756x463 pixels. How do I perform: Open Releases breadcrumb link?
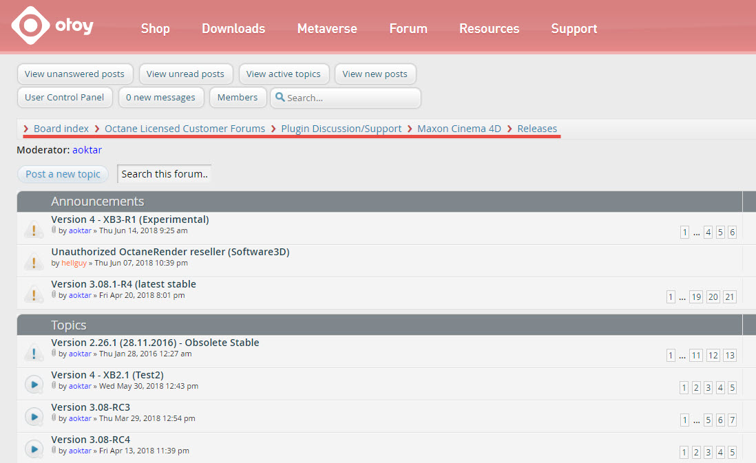(537, 129)
